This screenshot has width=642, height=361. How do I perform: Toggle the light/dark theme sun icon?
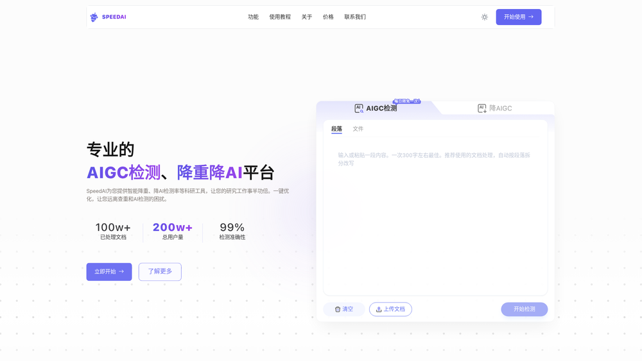[484, 17]
